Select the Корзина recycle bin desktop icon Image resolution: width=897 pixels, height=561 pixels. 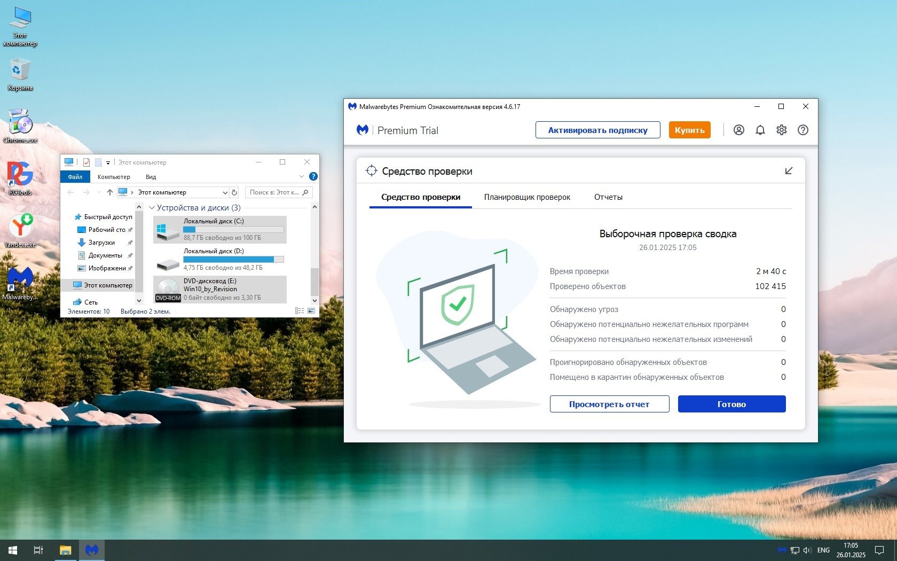click(20, 75)
